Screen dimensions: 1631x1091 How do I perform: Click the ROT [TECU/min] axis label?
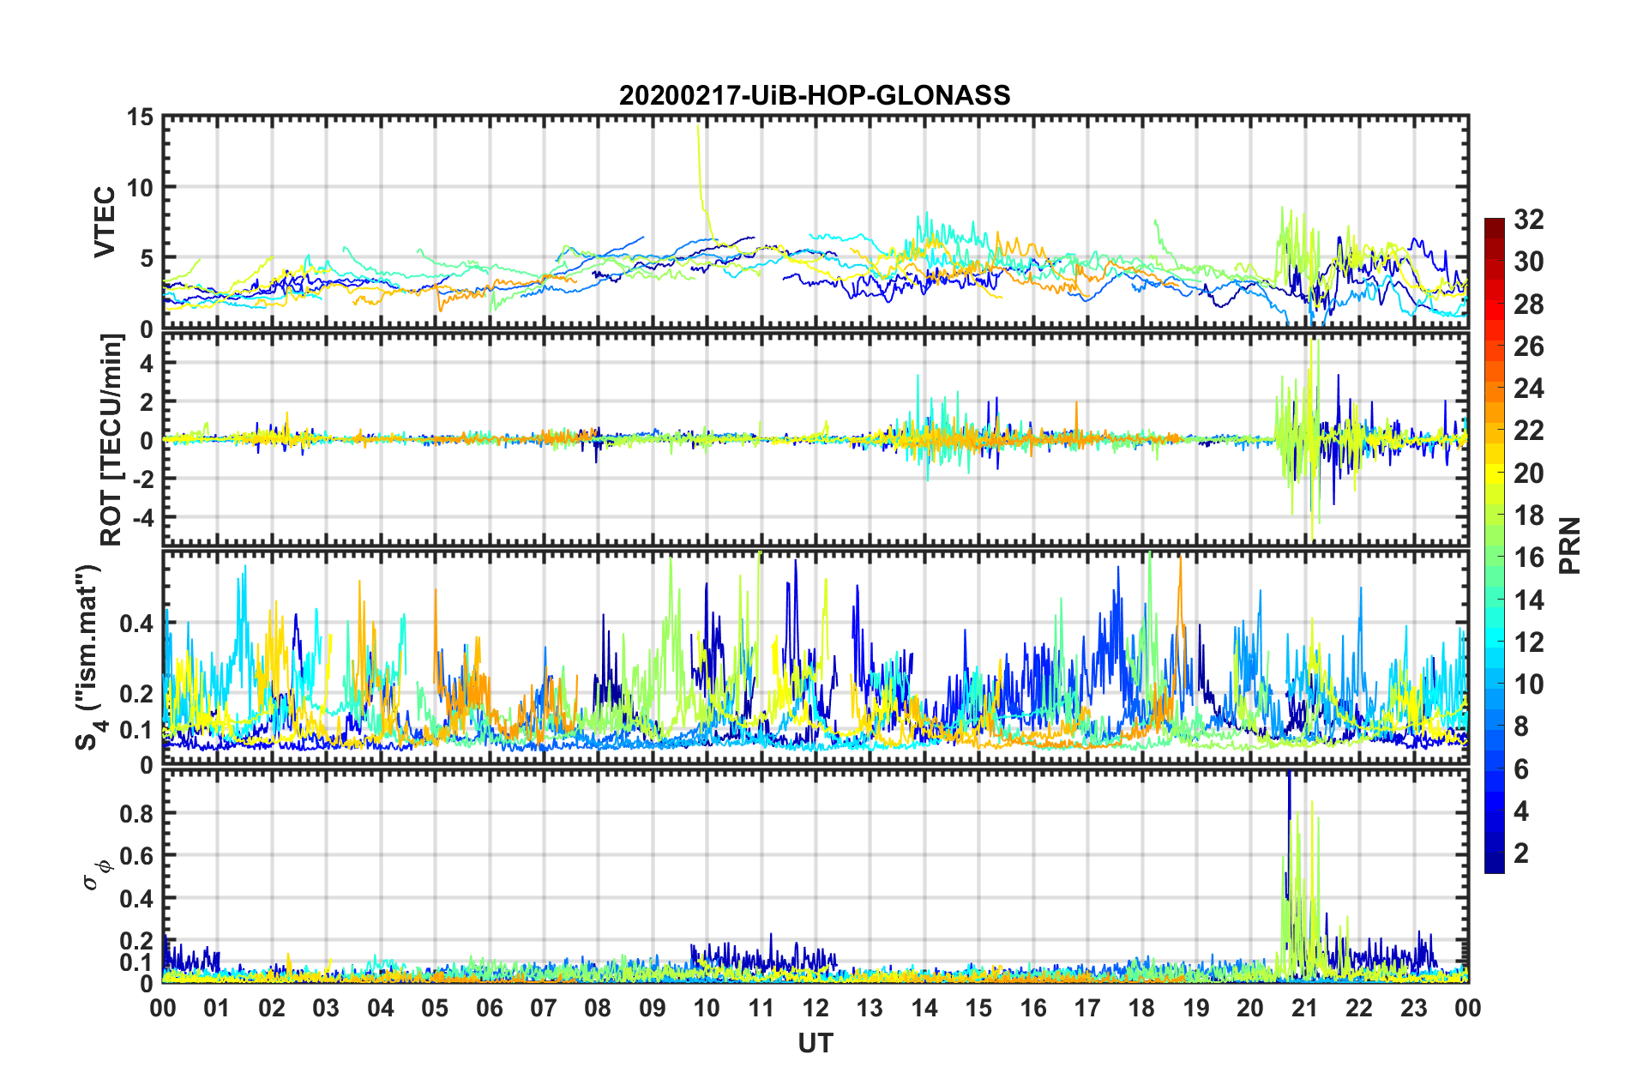111,440
